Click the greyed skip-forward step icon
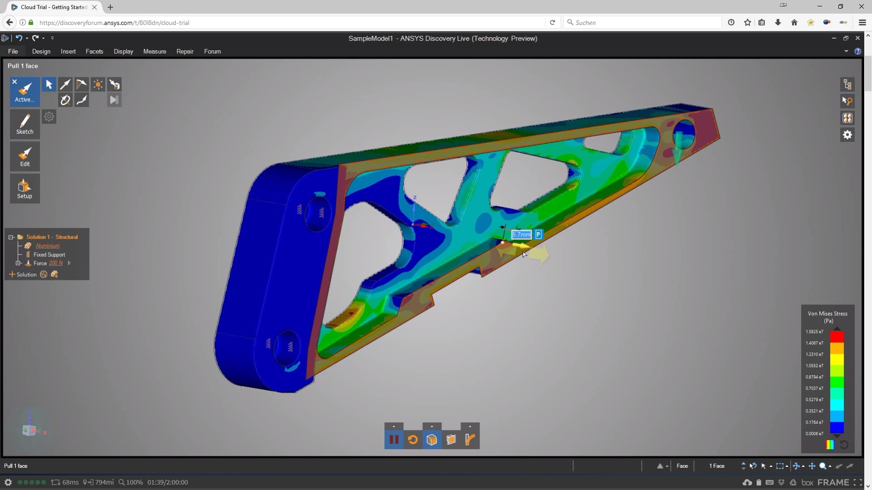This screenshot has height=490, width=872. 114,100
